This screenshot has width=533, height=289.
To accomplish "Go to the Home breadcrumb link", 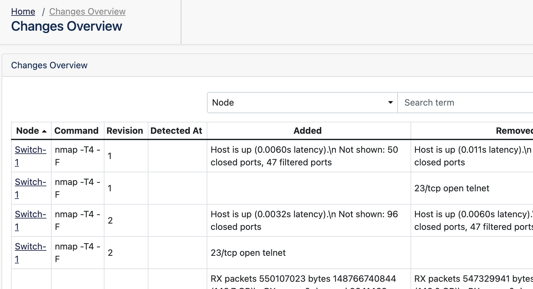I will [23, 11].
